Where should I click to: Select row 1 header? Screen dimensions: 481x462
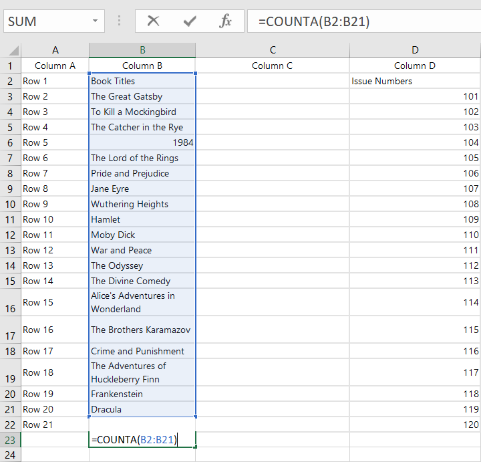[11, 66]
